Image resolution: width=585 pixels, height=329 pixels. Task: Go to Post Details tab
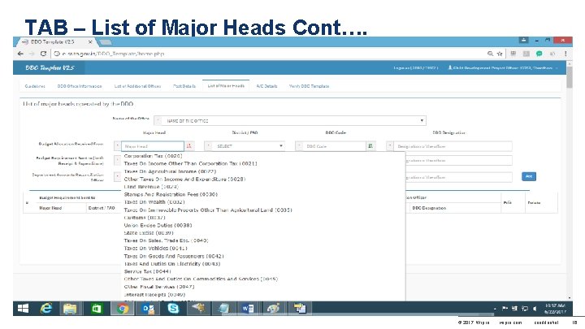[x=184, y=86]
